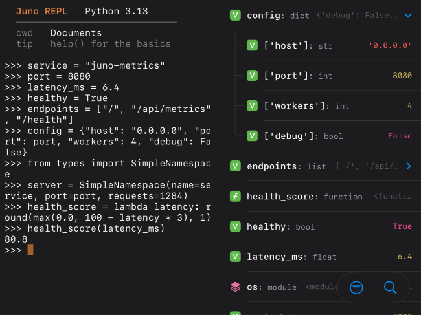This screenshot has height=315, width=421.
Task: Click the health_score(latency_ms) call line
Action: pos(85,228)
